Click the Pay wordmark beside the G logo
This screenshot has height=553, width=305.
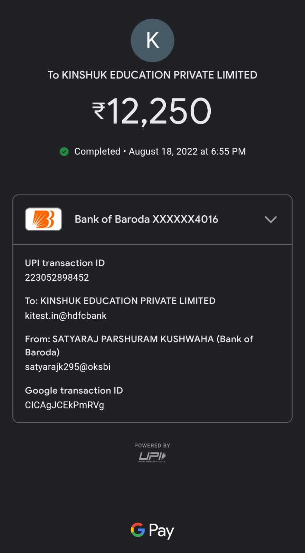(x=161, y=531)
